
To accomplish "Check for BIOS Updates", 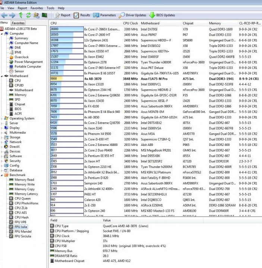I will 162,15.
